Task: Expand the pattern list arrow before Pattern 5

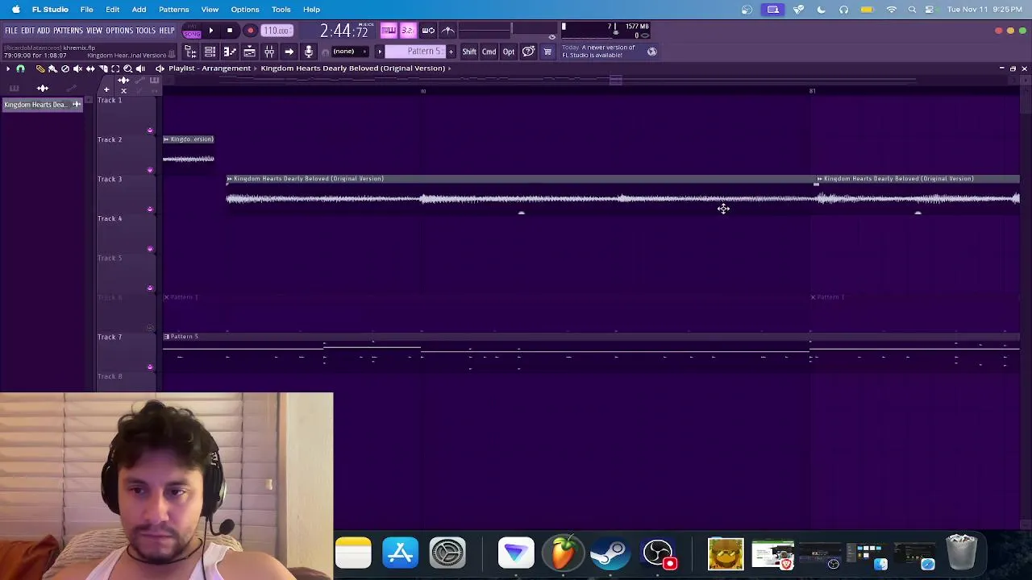Action: (x=379, y=52)
